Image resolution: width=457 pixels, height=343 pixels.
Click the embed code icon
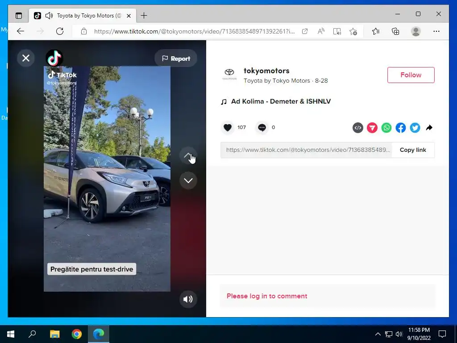click(358, 128)
